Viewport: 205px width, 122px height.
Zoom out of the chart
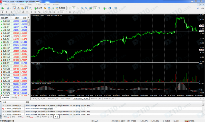87,8
